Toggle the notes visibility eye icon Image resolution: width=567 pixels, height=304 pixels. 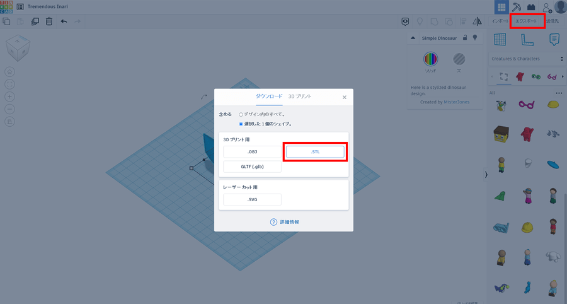[405, 21]
